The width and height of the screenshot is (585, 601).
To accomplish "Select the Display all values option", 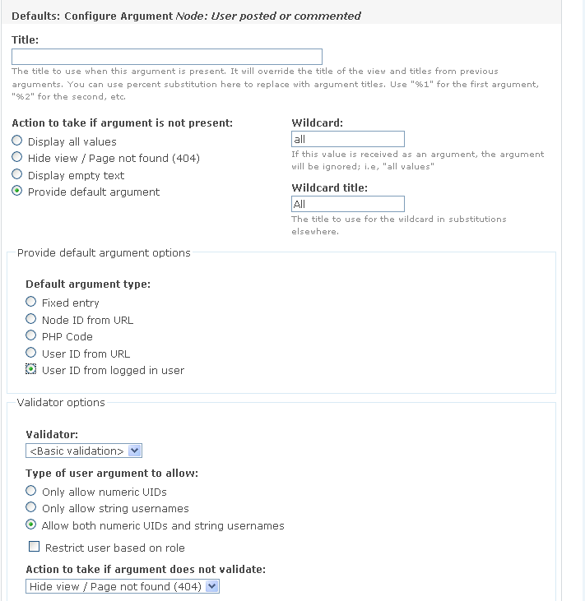I will [x=17, y=141].
